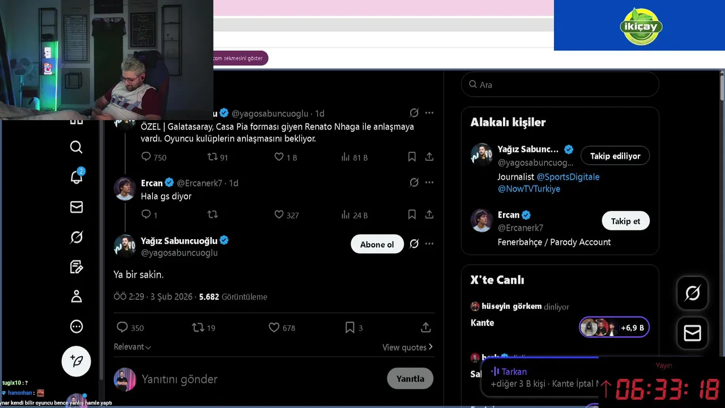The height and width of the screenshot is (408, 725).
Task: Open @SportsDigitale link in Yağız bio
Action: tap(568, 177)
